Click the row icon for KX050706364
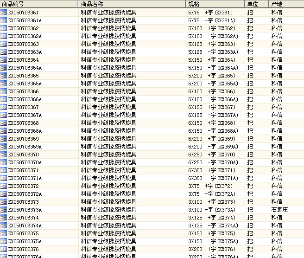Viewport: 304px width, 258px height. (x=4, y=60)
